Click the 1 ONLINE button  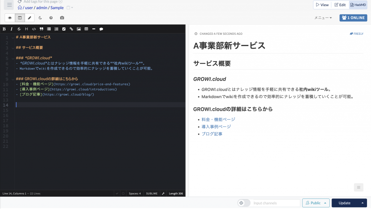[353, 18]
